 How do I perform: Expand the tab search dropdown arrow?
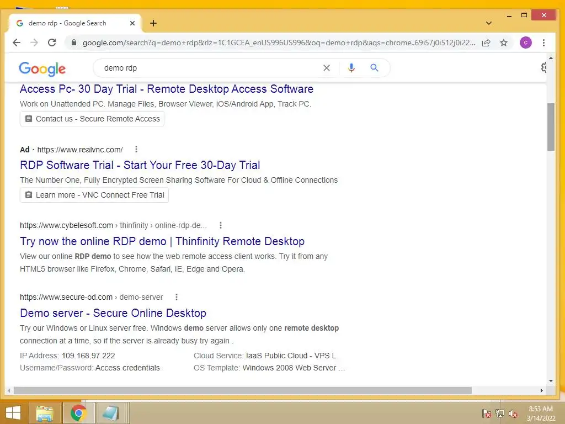489,23
